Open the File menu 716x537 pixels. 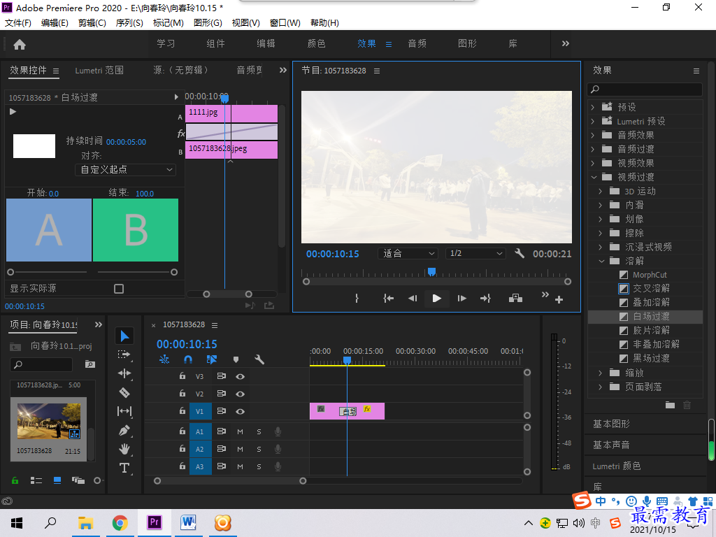coord(17,23)
